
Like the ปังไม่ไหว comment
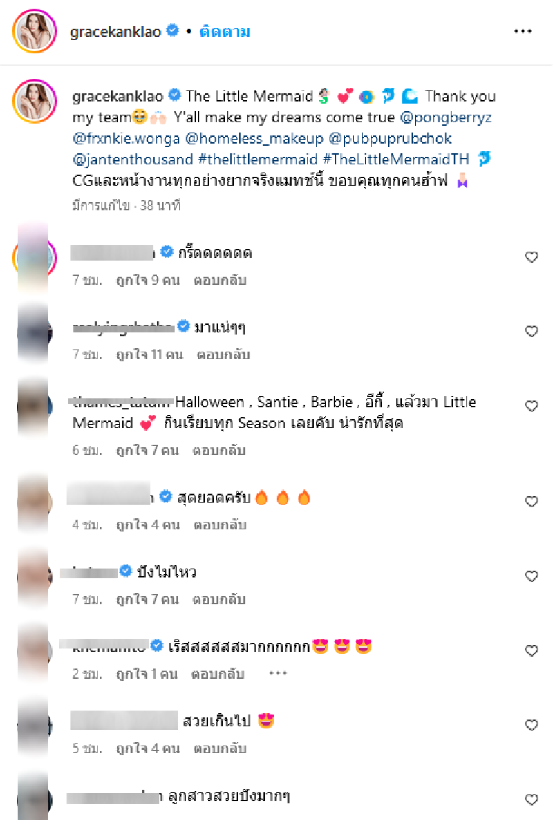[532, 576]
